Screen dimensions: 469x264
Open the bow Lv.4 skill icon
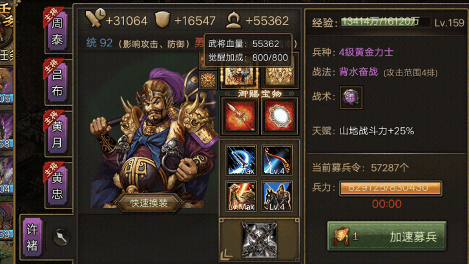pos(277,160)
